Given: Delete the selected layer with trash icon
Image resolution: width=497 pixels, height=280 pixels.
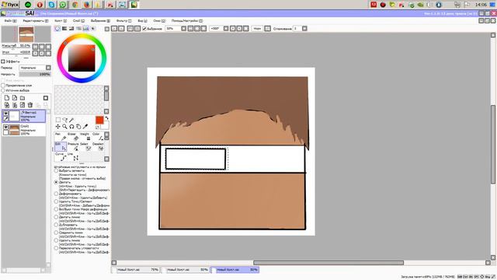Looking at the screenshot, I should coord(30,105).
